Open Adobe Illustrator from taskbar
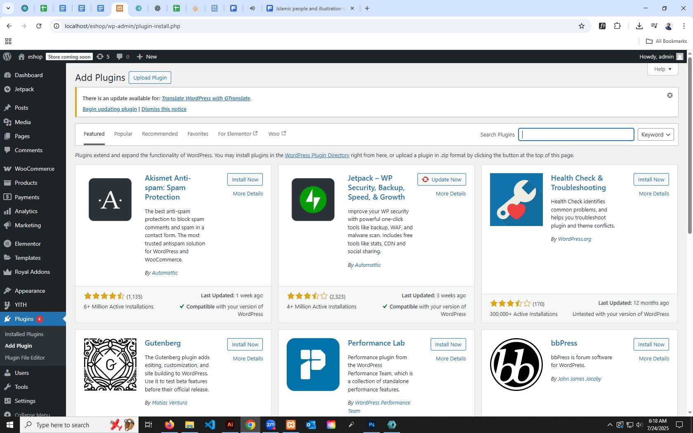The height and width of the screenshot is (433, 693). tap(230, 425)
